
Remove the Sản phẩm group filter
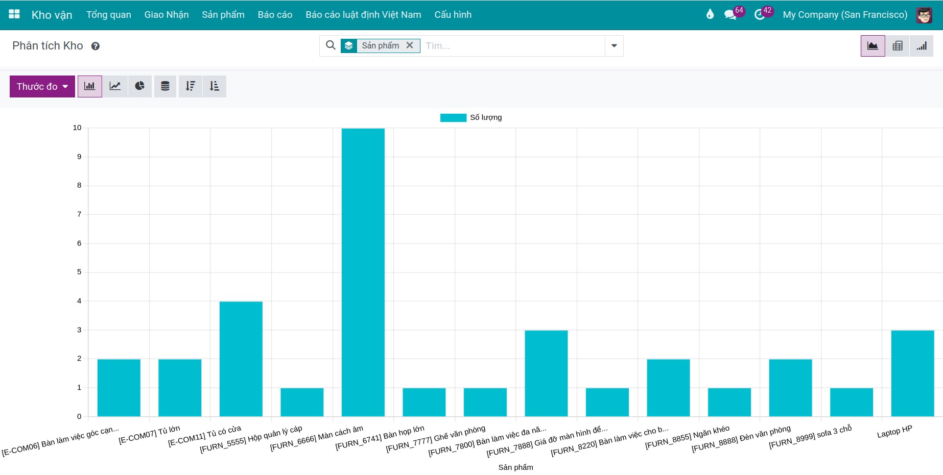pyautogui.click(x=410, y=45)
